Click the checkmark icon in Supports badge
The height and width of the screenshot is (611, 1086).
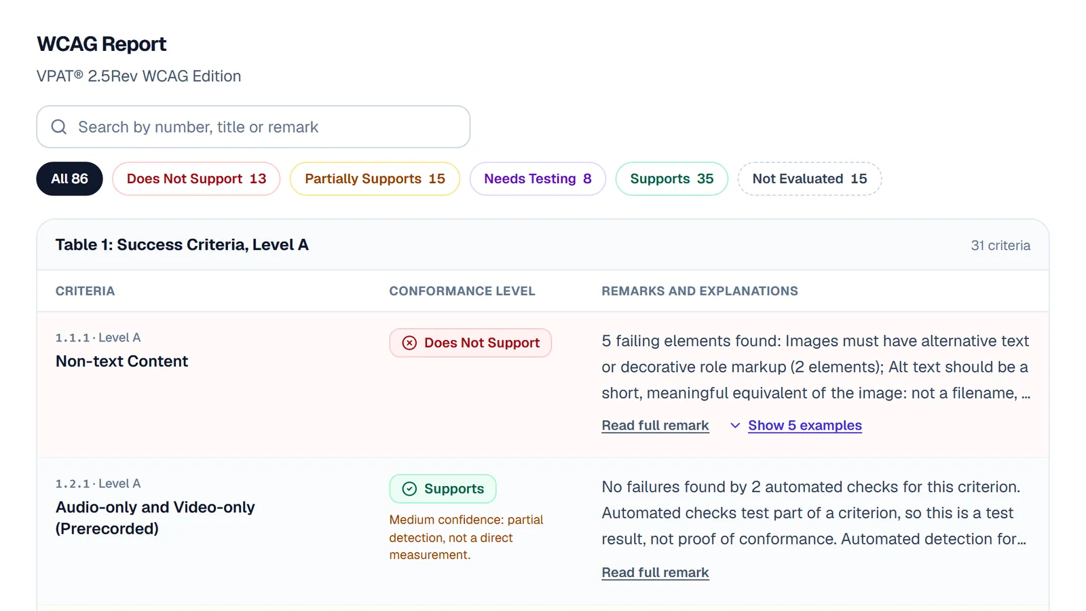coord(409,489)
